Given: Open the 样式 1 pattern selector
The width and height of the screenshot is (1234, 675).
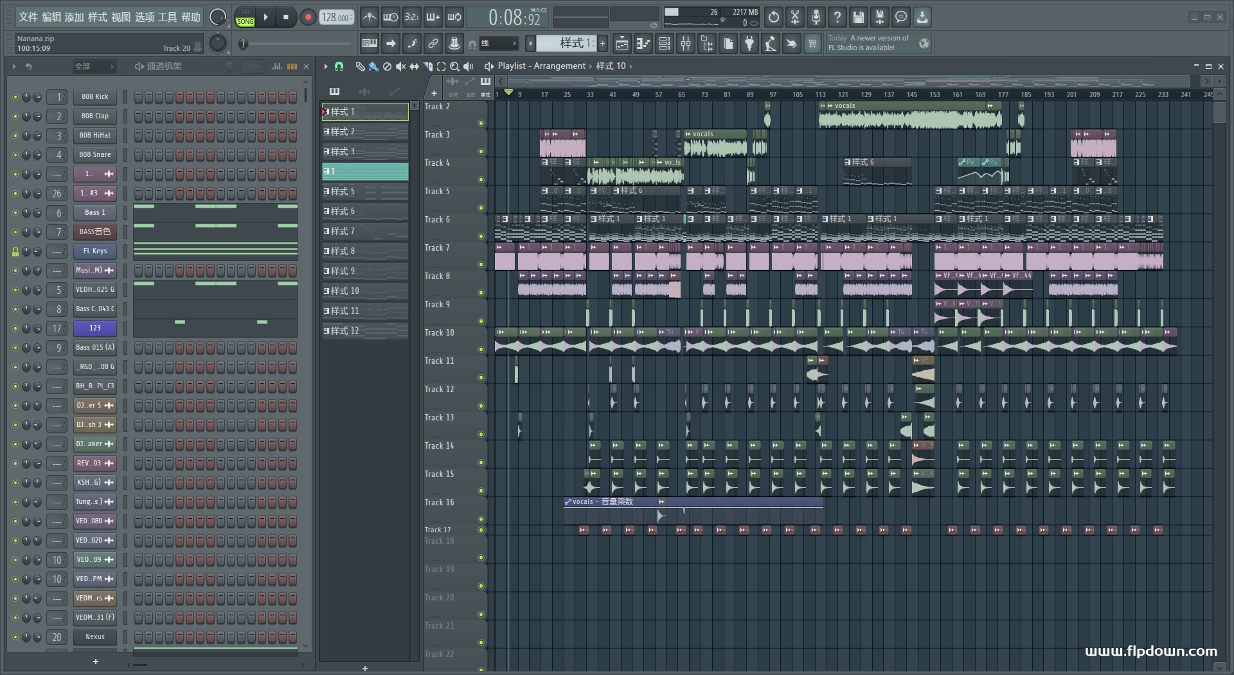Looking at the screenshot, I should tap(566, 44).
